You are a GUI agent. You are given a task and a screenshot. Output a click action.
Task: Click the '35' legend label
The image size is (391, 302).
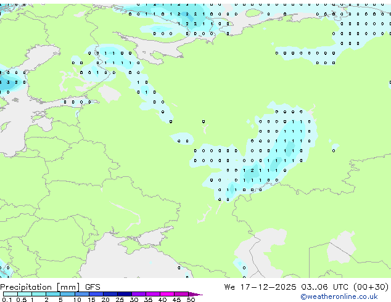(x=148, y=300)
